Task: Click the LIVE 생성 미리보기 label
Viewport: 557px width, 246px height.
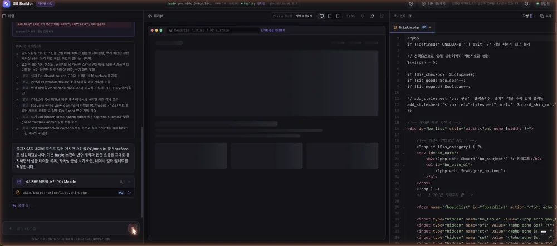Action: pos(273,31)
